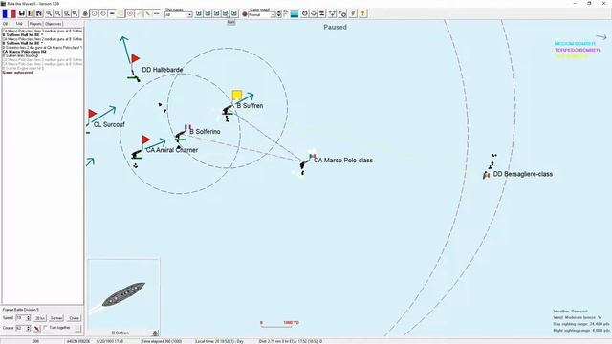Image resolution: width=612 pixels, height=344 pixels.
Task: Click the Course spinner arrows
Action: [x=28, y=328]
